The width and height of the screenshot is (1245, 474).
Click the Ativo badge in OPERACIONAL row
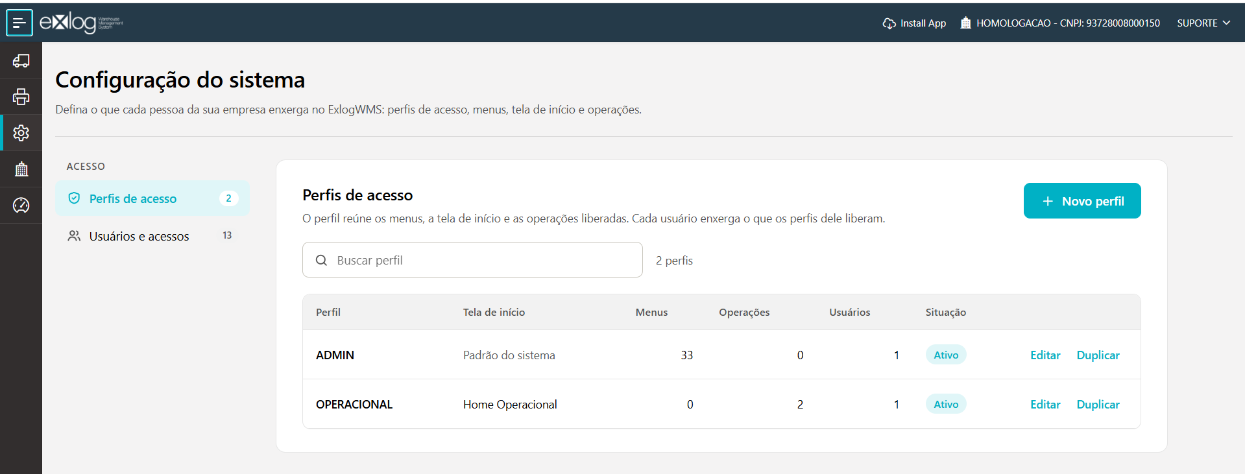(x=946, y=404)
